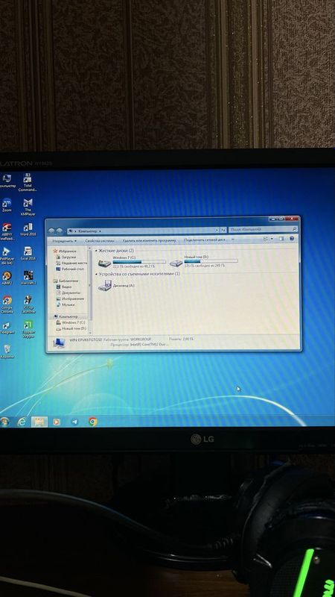This screenshot has width=335, height=597.
Task: Open the green 21 desktop shortcut
Action: coord(28,329)
